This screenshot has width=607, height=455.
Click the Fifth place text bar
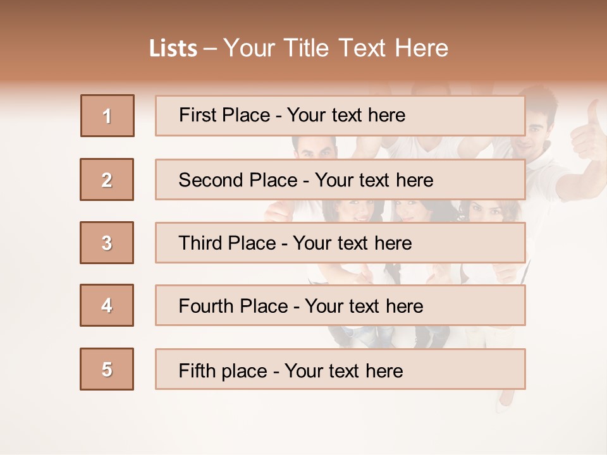point(340,369)
